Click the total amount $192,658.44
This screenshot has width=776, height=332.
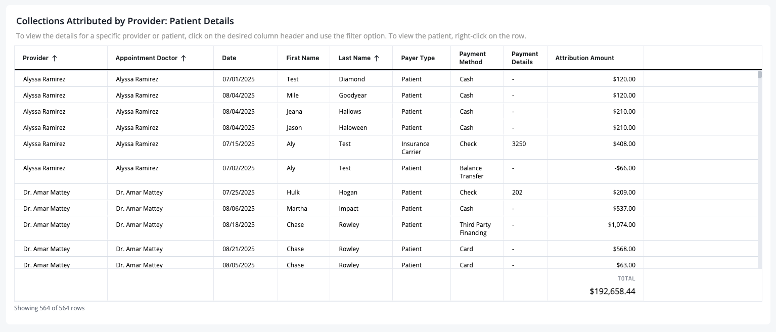[612, 292]
